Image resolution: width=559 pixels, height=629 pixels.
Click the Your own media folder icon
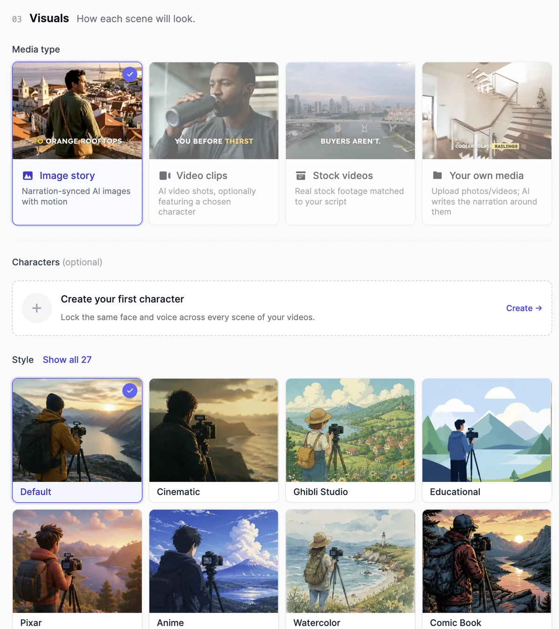tap(437, 175)
